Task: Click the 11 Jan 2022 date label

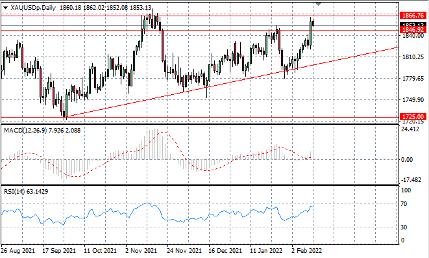Action: (266, 251)
